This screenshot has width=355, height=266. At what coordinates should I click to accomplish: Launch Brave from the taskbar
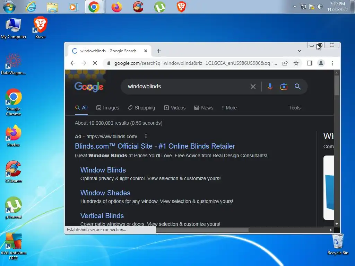point(181,7)
